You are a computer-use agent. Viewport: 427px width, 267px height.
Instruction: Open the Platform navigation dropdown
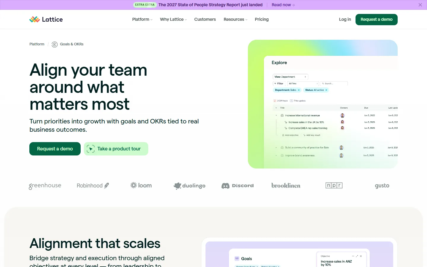tap(142, 19)
